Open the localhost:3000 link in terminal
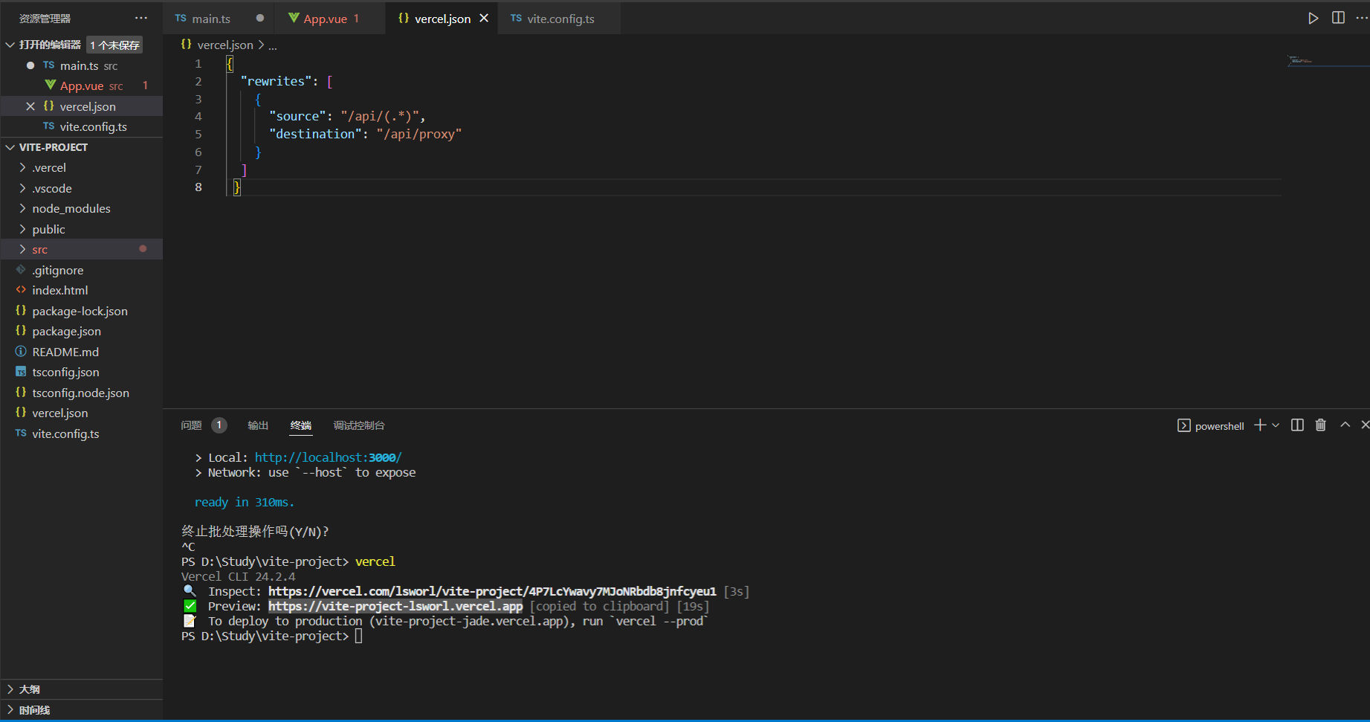 point(328,458)
